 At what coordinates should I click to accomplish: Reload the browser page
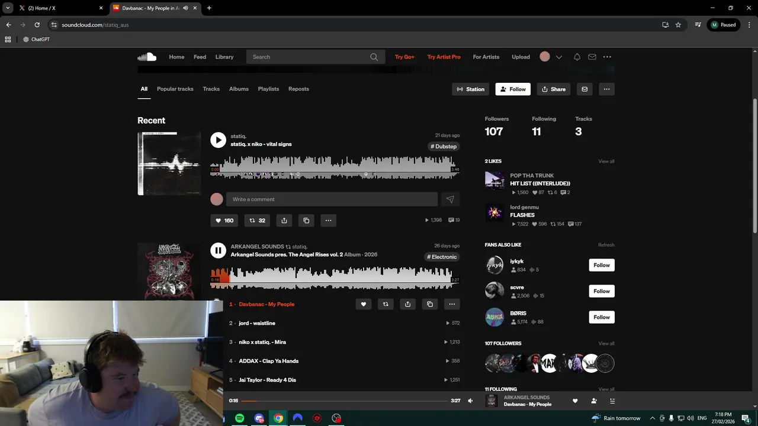[x=37, y=25]
